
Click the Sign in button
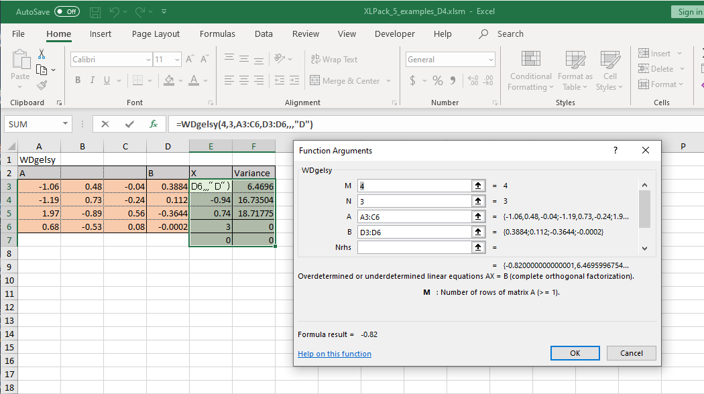coord(688,11)
